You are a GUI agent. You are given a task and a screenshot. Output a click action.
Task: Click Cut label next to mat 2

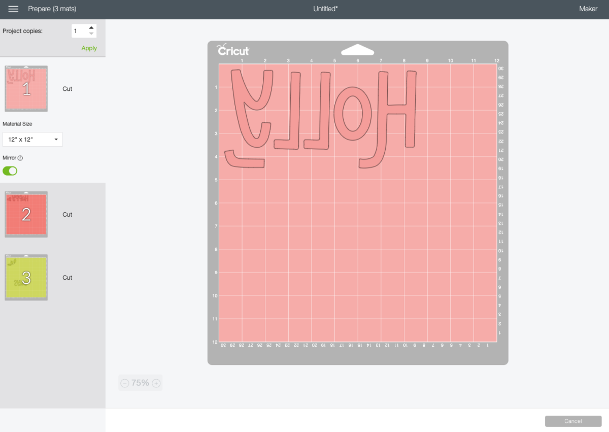click(x=67, y=215)
